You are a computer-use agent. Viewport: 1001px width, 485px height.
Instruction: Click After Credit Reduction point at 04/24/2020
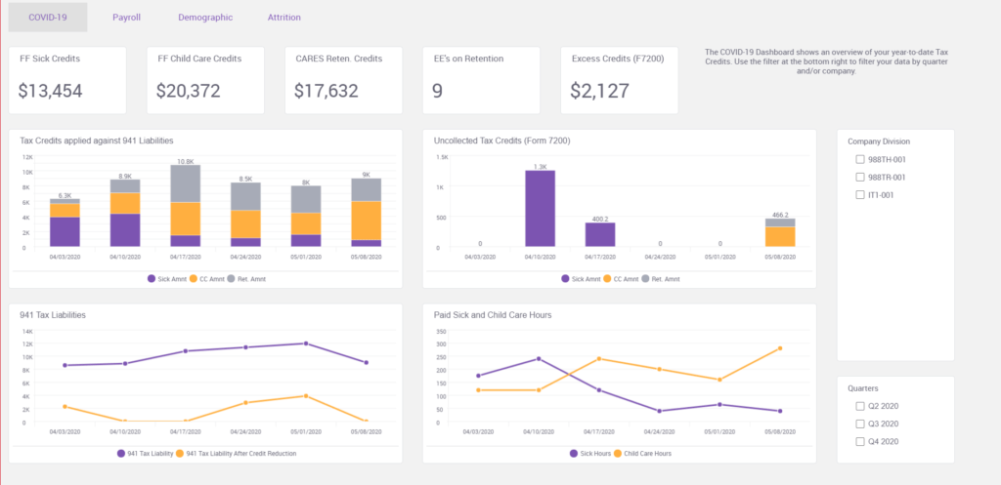[245, 403]
